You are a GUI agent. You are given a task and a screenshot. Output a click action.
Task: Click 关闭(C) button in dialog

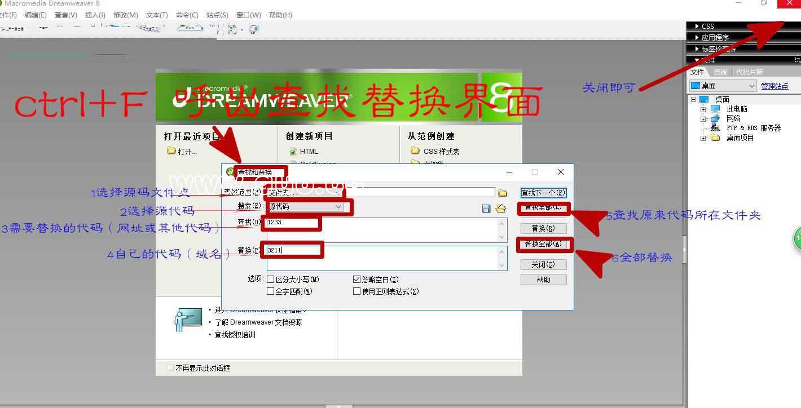pyautogui.click(x=543, y=264)
